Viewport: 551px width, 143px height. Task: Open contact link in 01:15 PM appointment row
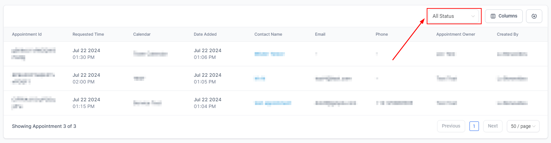pyautogui.click(x=273, y=103)
